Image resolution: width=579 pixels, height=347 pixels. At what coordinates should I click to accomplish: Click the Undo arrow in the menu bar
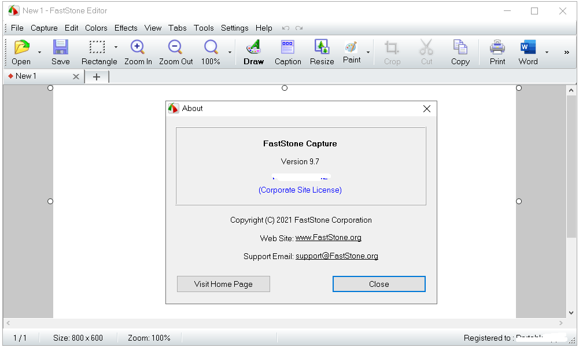pos(285,28)
